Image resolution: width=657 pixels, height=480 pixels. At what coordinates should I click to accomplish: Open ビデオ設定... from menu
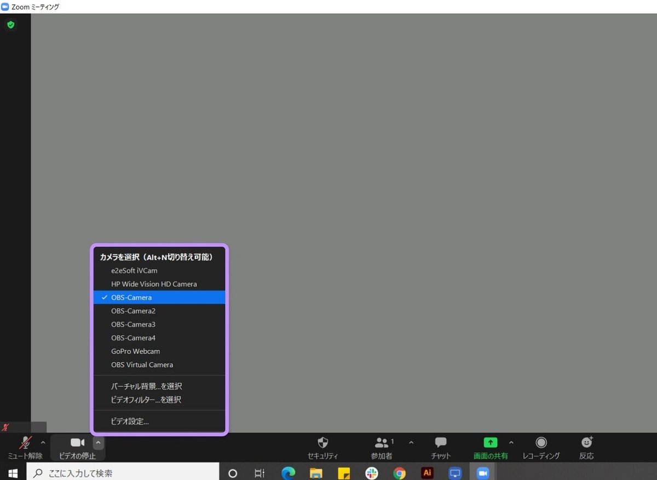pos(159,421)
